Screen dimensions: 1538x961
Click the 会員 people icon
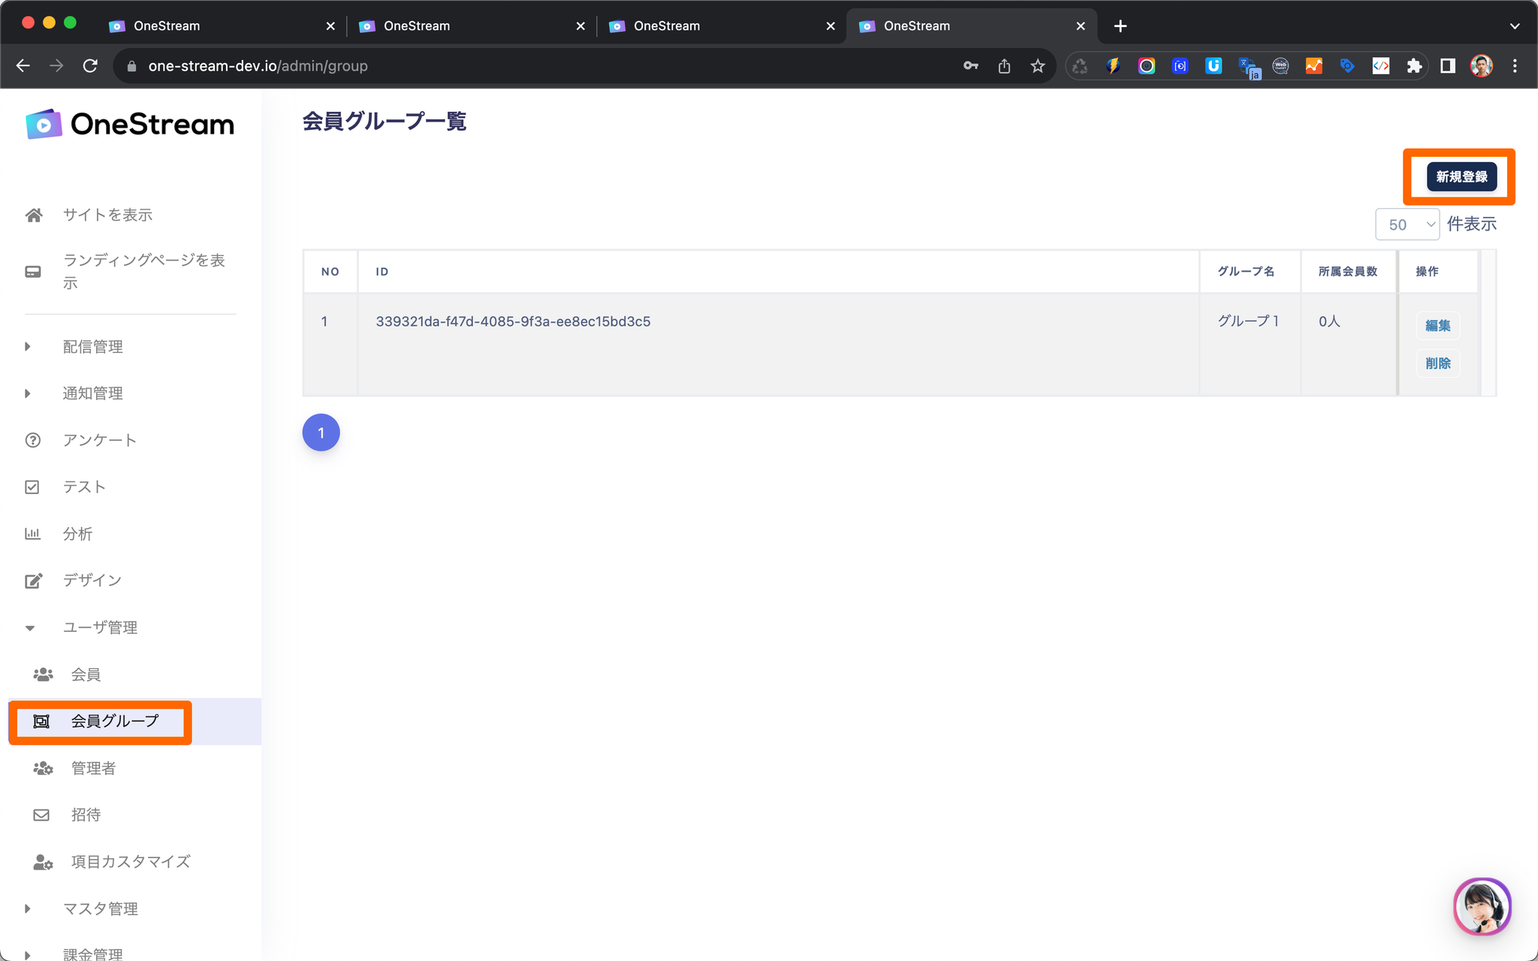click(43, 674)
